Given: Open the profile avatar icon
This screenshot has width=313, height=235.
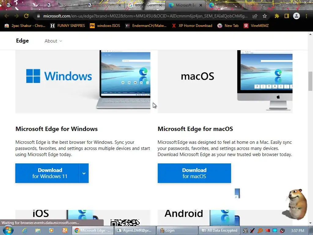Looking at the screenshot, I should tap(296, 16).
